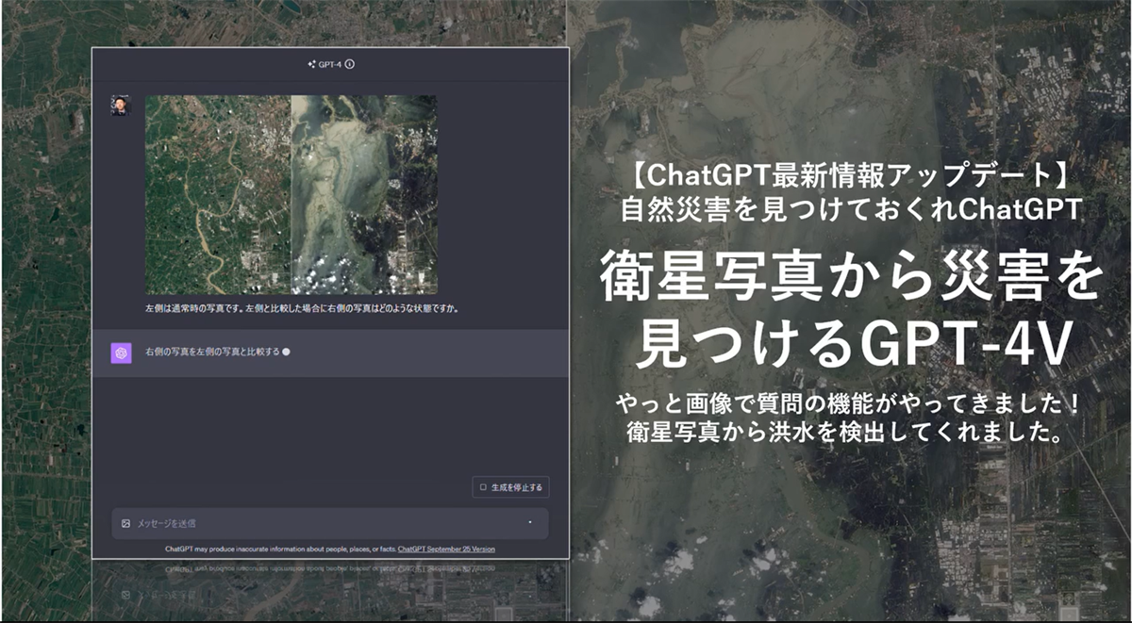Click the send dot button in message box
Screen dimensions: 1132x623
(530, 522)
